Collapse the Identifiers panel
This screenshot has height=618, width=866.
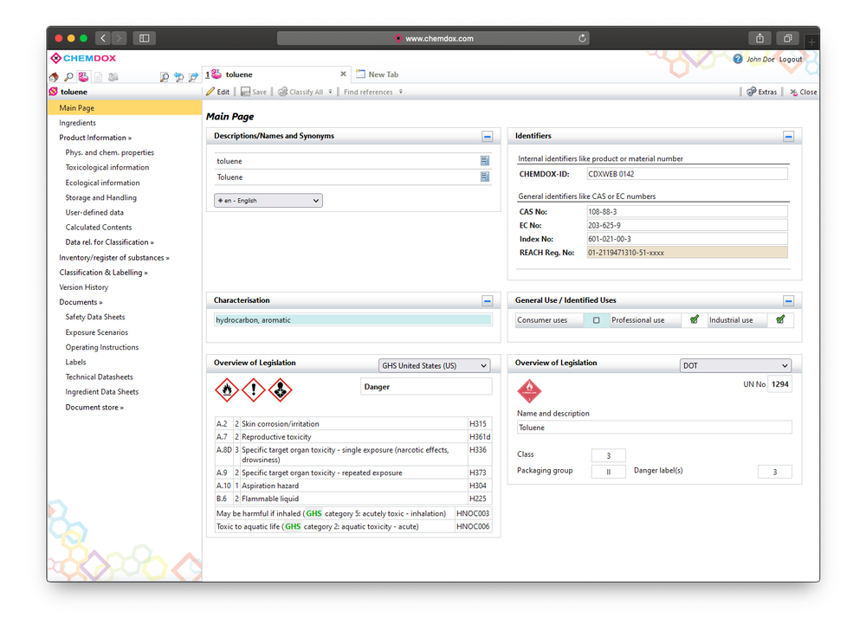click(789, 136)
